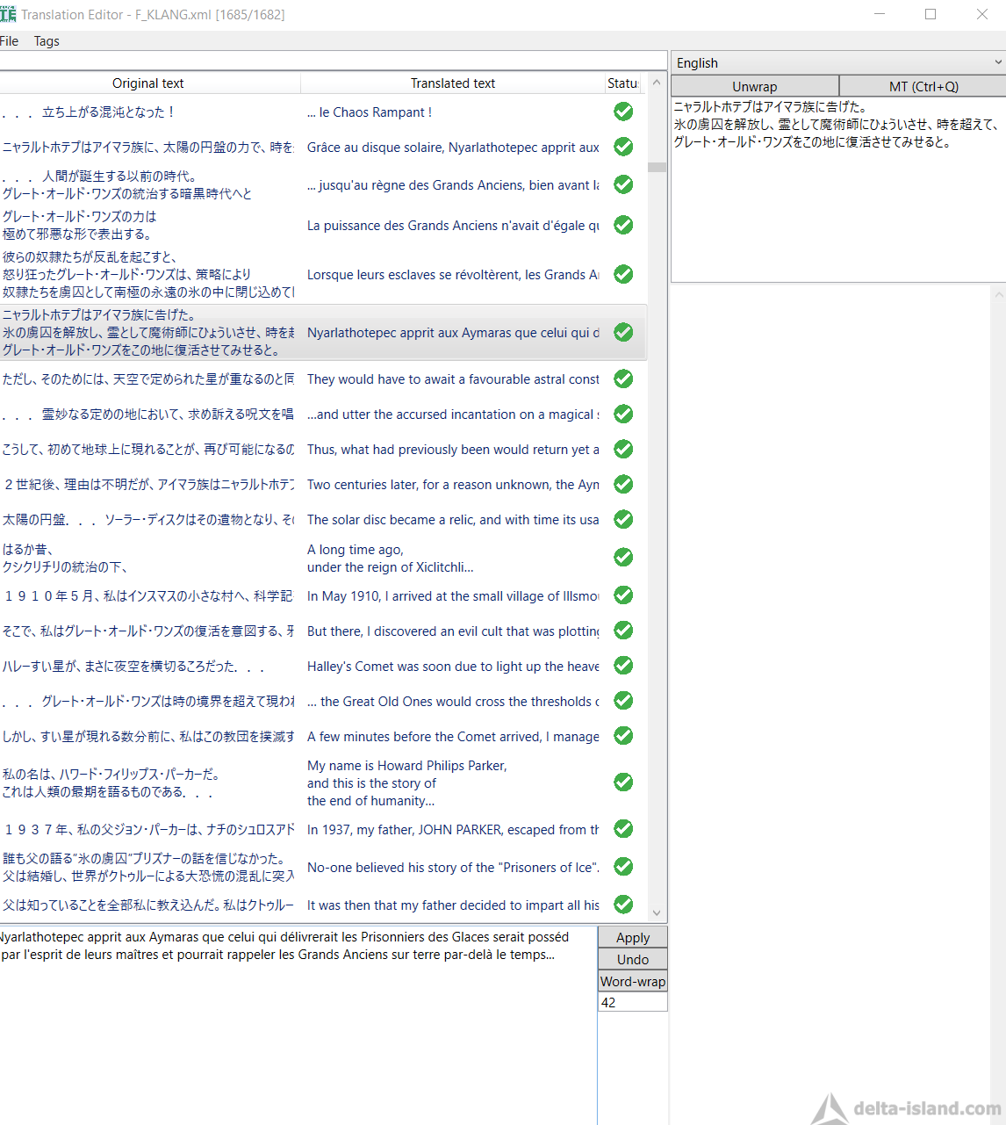Click the Undo button

coord(633,959)
